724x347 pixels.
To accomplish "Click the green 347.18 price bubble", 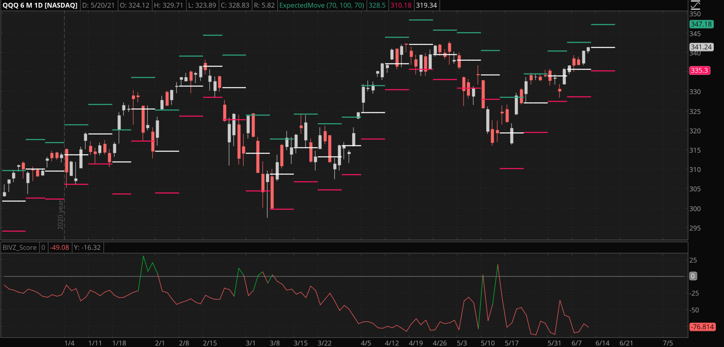I will click(701, 24).
